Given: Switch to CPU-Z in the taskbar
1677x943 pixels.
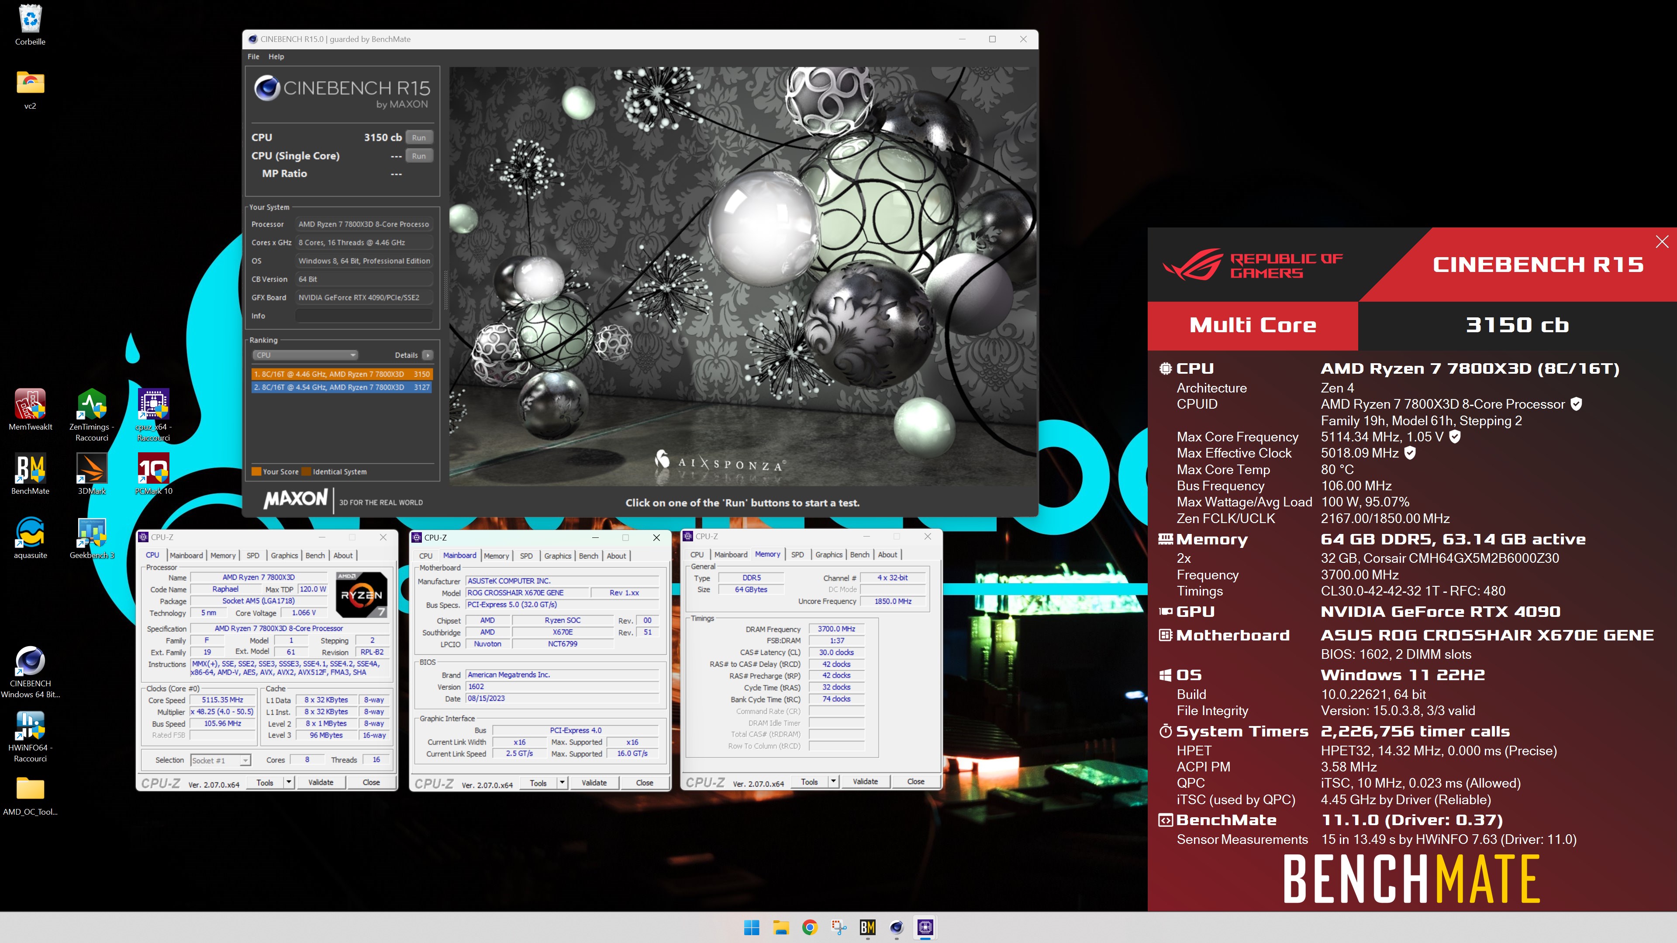Looking at the screenshot, I should (x=926, y=927).
